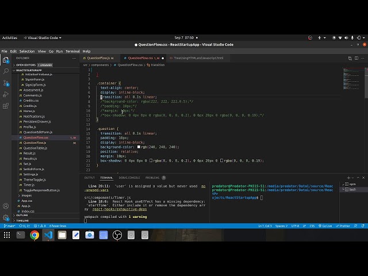Open the Visual Studio Code app menu dropdown
The width and height of the screenshot is (368, 276).
coord(43,38)
